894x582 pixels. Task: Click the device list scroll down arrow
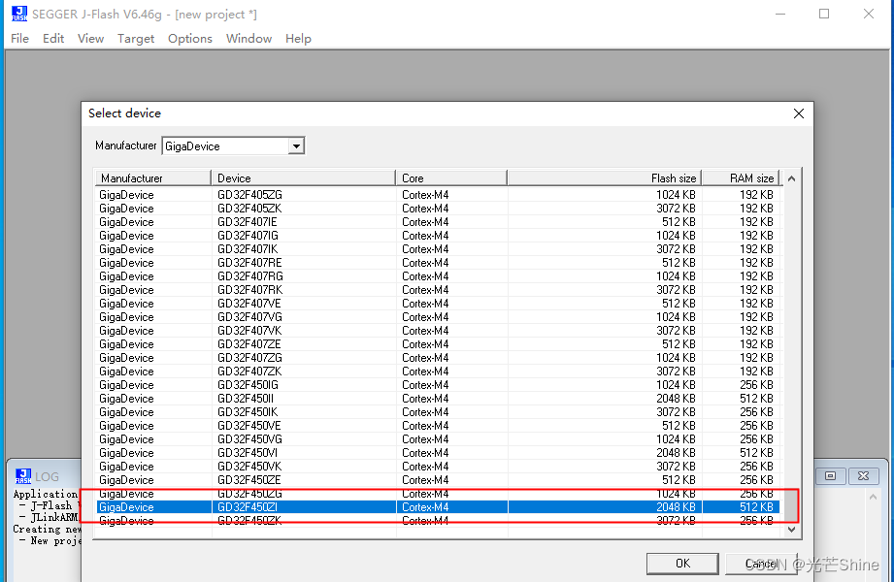pyautogui.click(x=791, y=530)
